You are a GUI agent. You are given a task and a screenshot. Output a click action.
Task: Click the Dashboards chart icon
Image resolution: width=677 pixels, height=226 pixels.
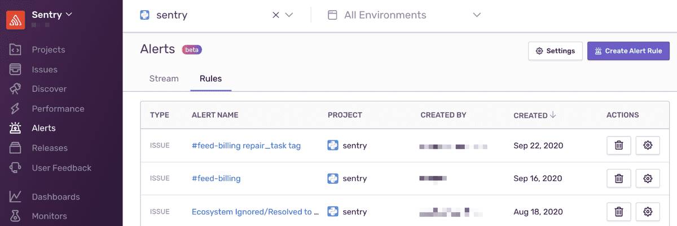(15, 197)
